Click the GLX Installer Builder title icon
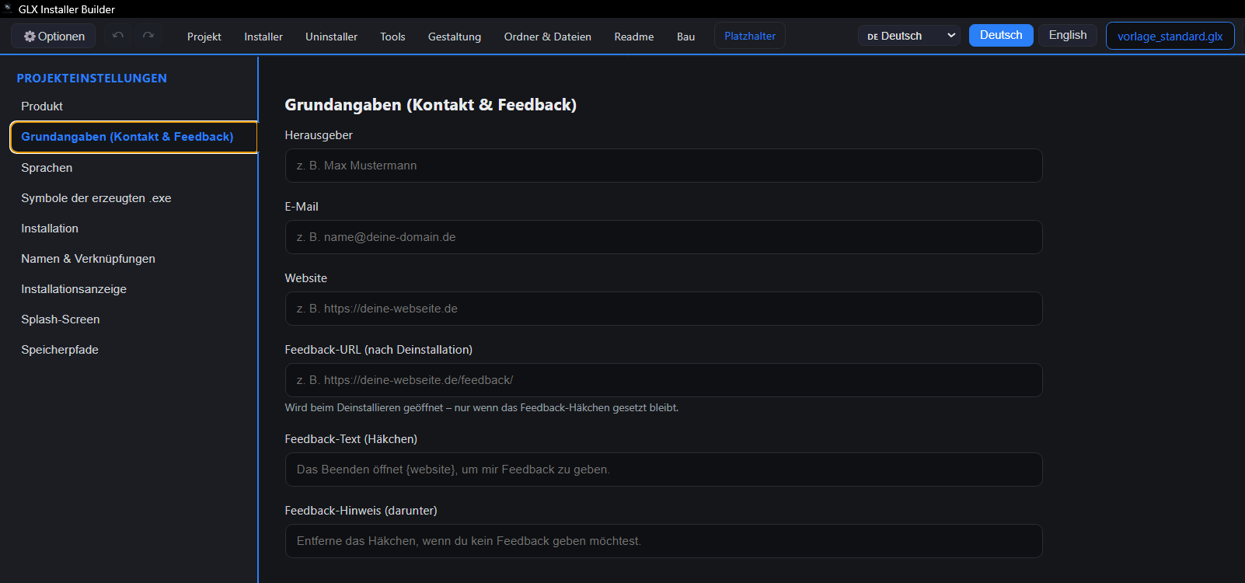 coord(8,9)
